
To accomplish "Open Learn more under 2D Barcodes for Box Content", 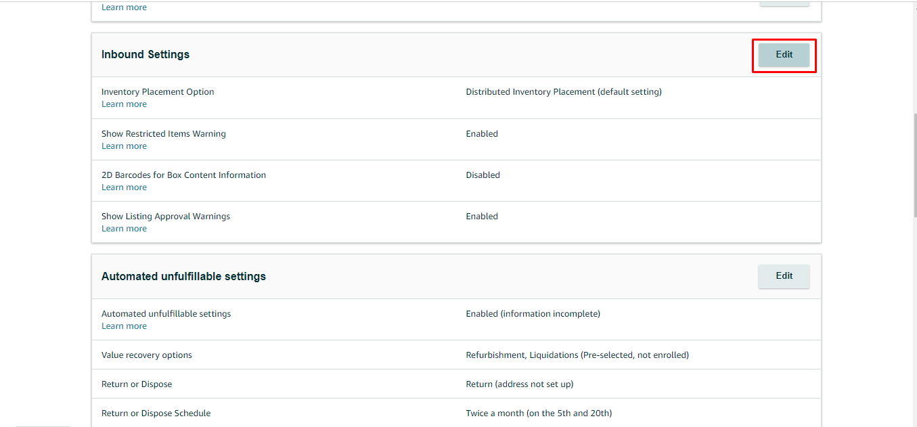I will click(x=124, y=187).
